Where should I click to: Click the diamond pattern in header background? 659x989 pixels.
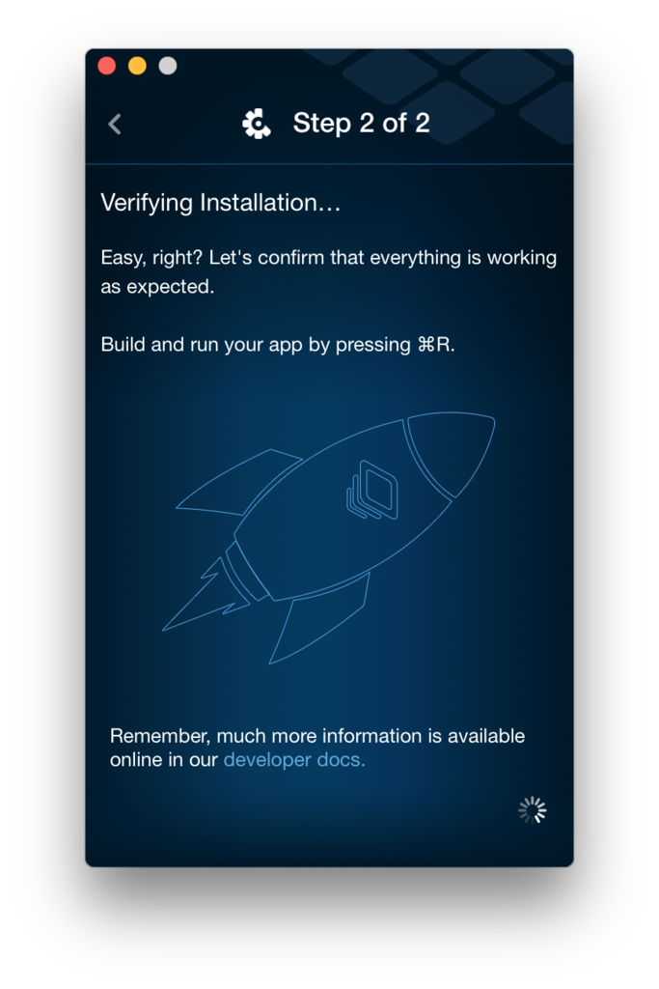[453, 95]
